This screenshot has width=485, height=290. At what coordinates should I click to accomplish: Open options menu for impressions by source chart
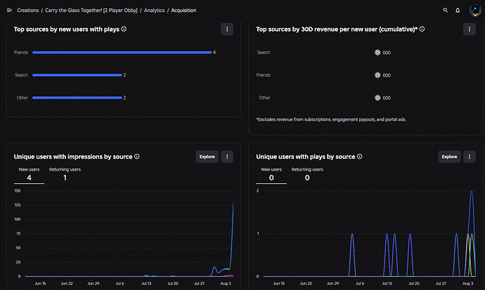[227, 157]
